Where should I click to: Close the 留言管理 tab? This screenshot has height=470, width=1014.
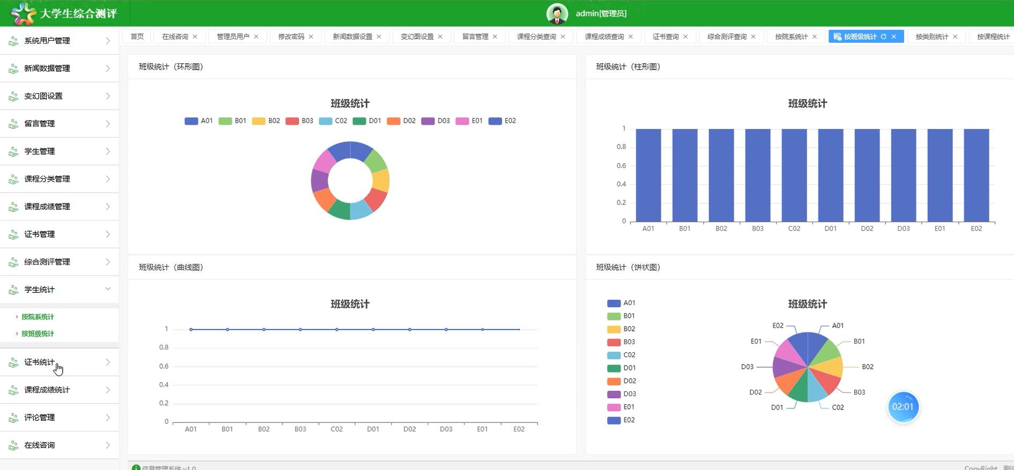[495, 36]
